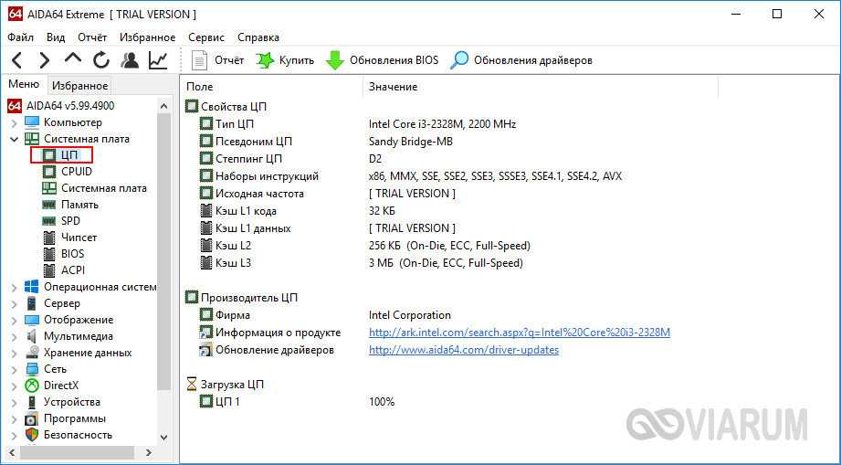Open the aida64.com driver-updates link
Viewport: 841px width, 465px height.
click(x=463, y=350)
